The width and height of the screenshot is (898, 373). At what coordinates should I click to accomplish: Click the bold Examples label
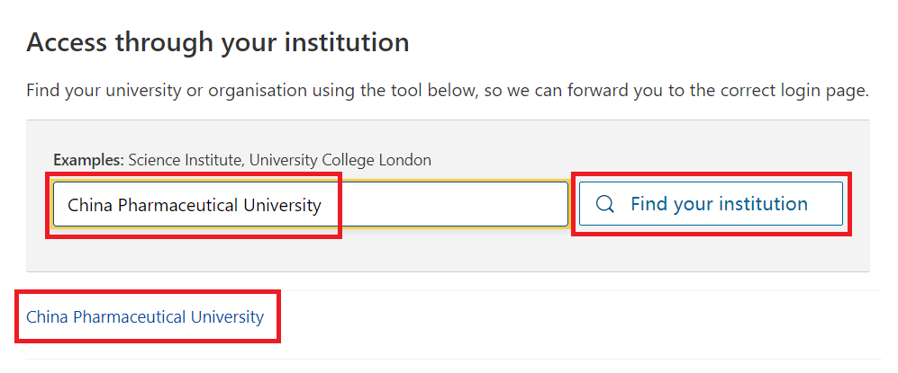(88, 160)
